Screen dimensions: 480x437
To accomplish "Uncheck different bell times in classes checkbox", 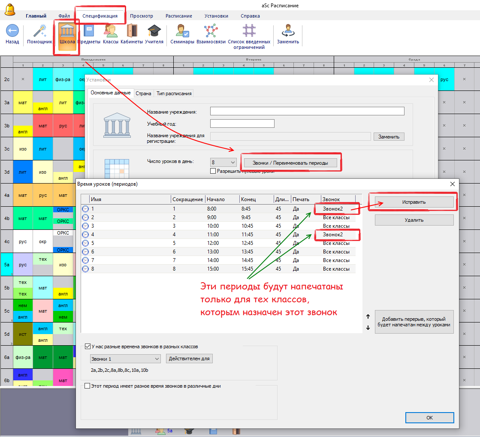I will click(88, 347).
